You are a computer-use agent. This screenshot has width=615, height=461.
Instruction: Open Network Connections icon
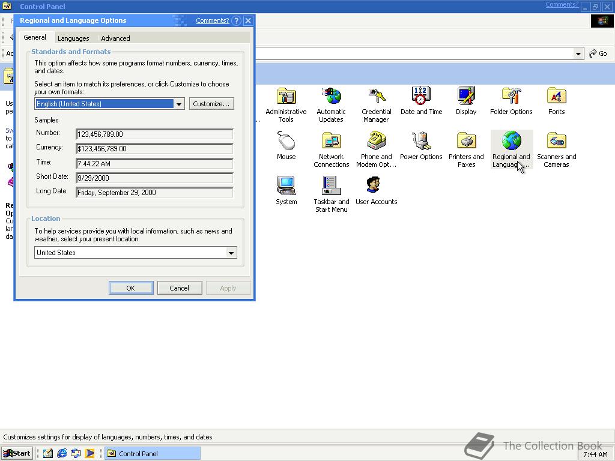point(331,141)
